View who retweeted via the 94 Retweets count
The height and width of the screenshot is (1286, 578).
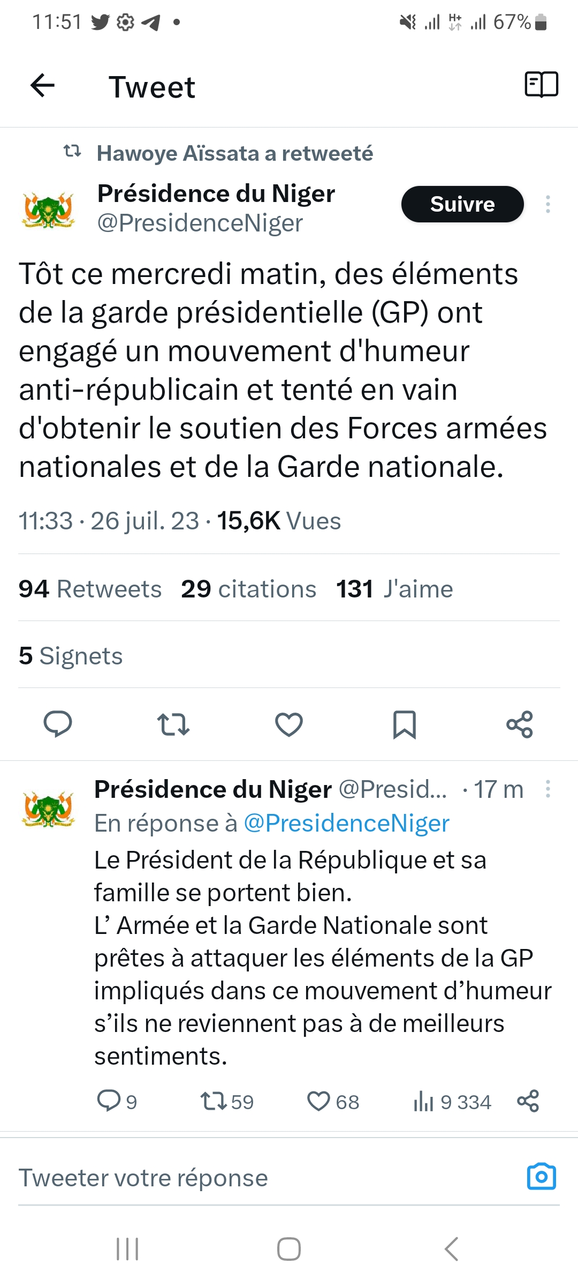coord(90,588)
